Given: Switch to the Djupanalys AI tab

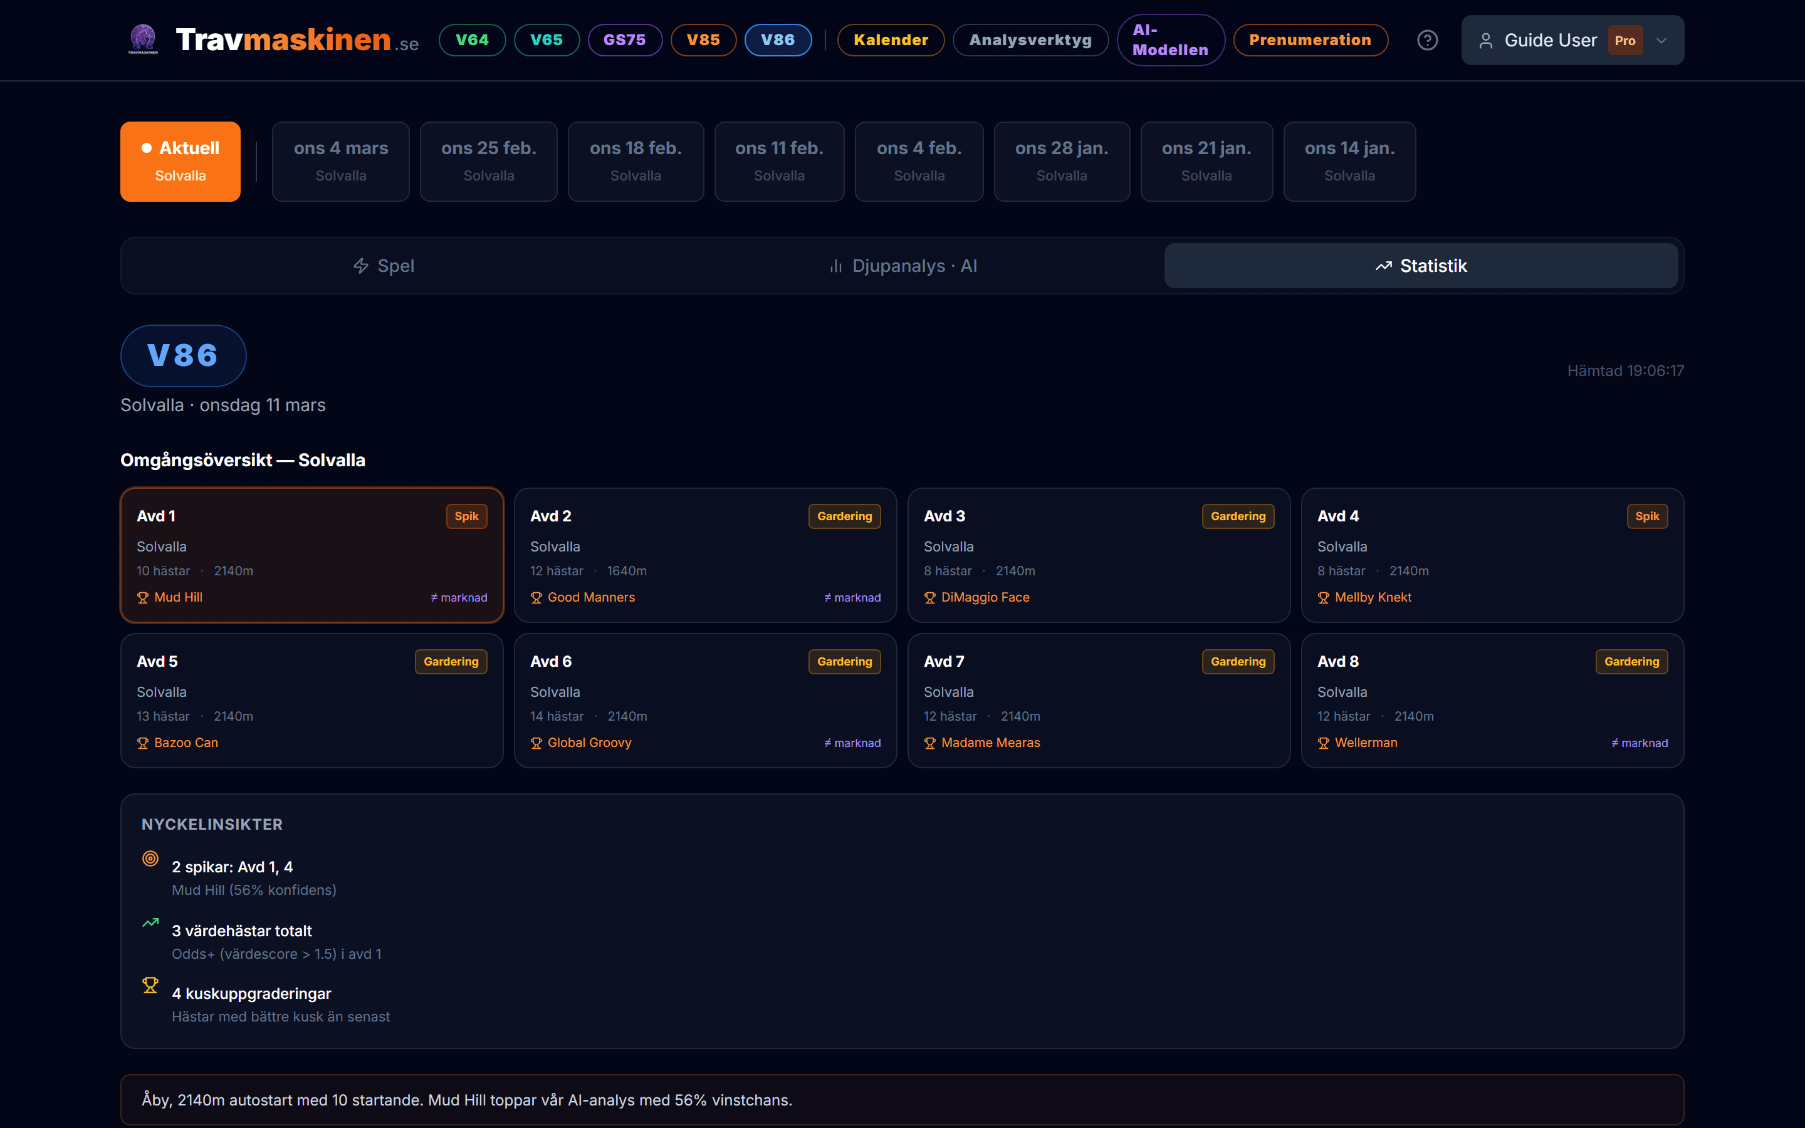Looking at the screenshot, I should (x=903, y=266).
